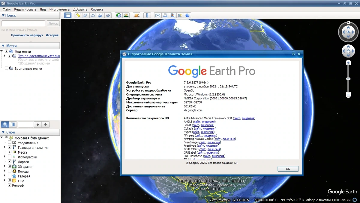Toggle the 3D-здания layer checkbox

click(10, 166)
